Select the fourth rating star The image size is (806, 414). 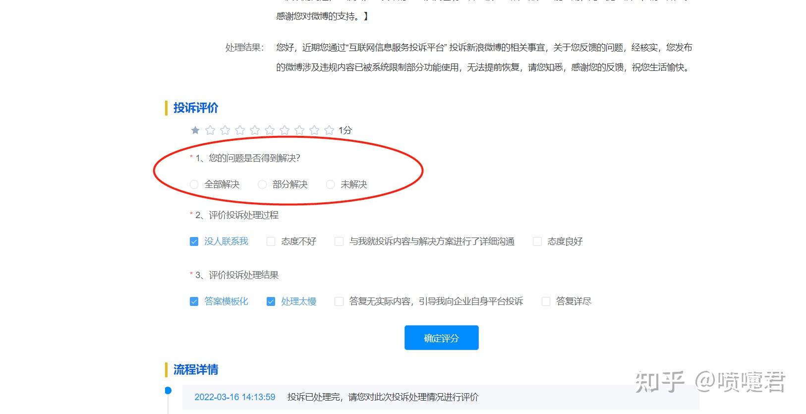pos(240,130)
